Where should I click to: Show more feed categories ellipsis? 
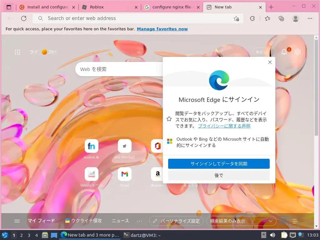point(139,221)
